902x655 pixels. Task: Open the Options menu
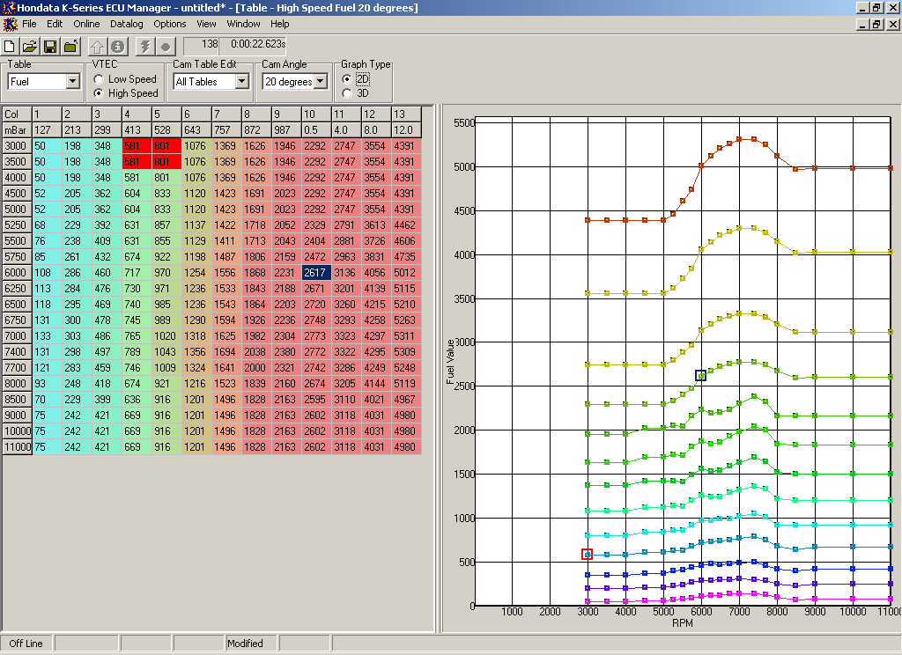click(x=170, y=24)
